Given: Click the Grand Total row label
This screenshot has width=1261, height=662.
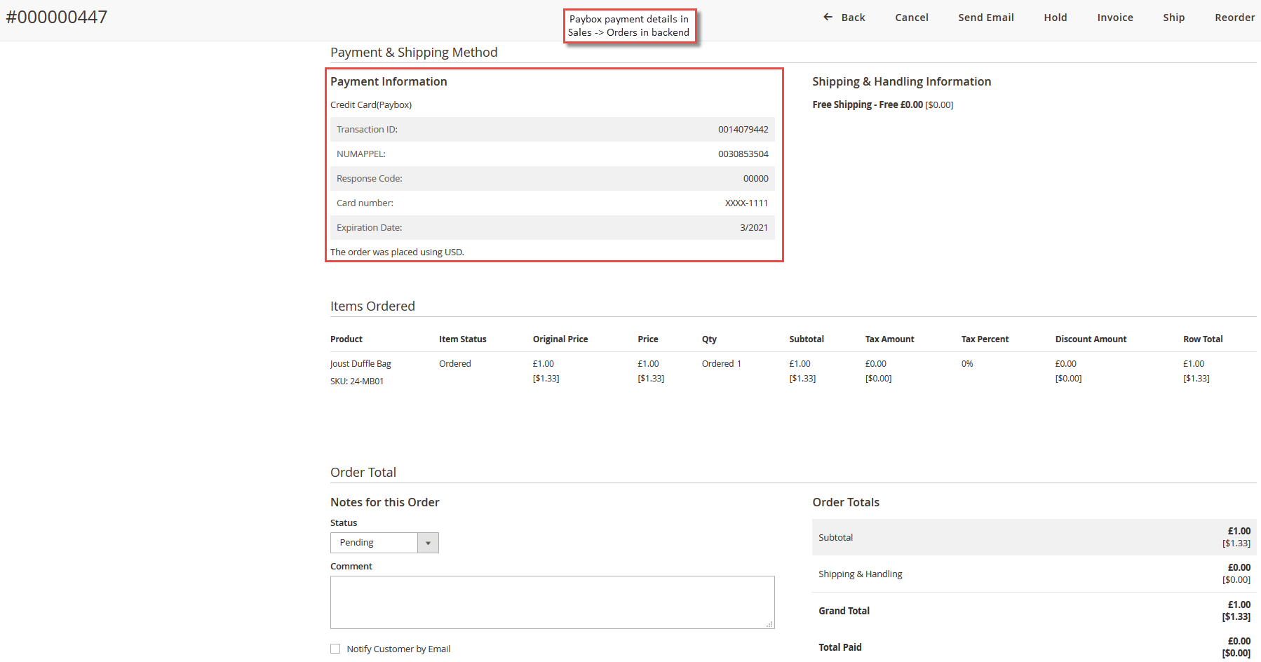Looking at the screenshot, I should click(x=844, y=611).
